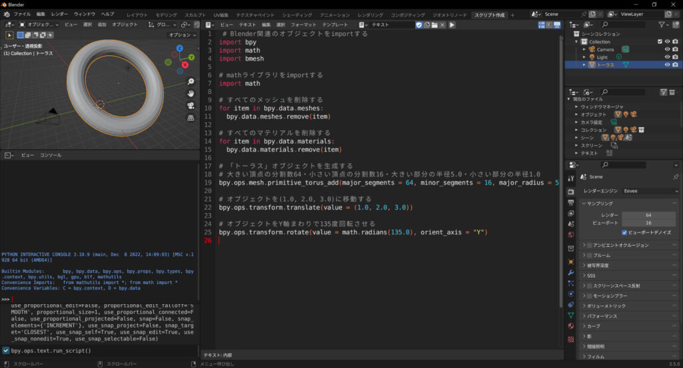Hide Light in viewport via the eye icon
Image resolution: width=683 pixels, height=368 pixels.
(667, 57)
